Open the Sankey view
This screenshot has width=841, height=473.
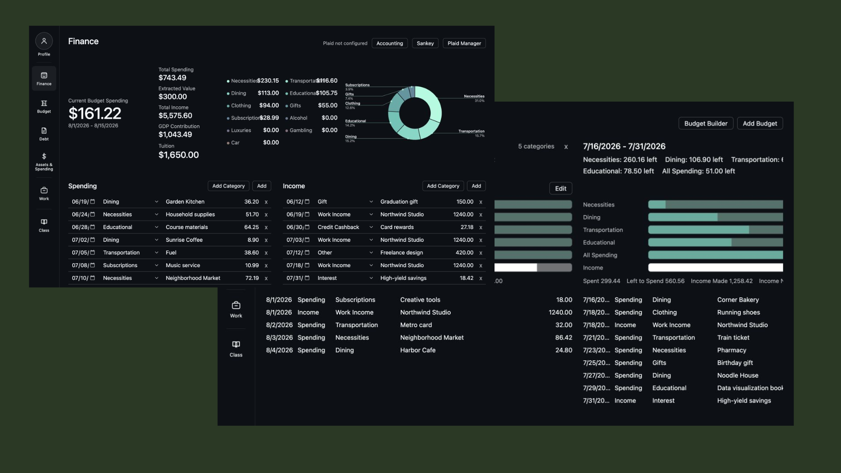coord(425,43)
